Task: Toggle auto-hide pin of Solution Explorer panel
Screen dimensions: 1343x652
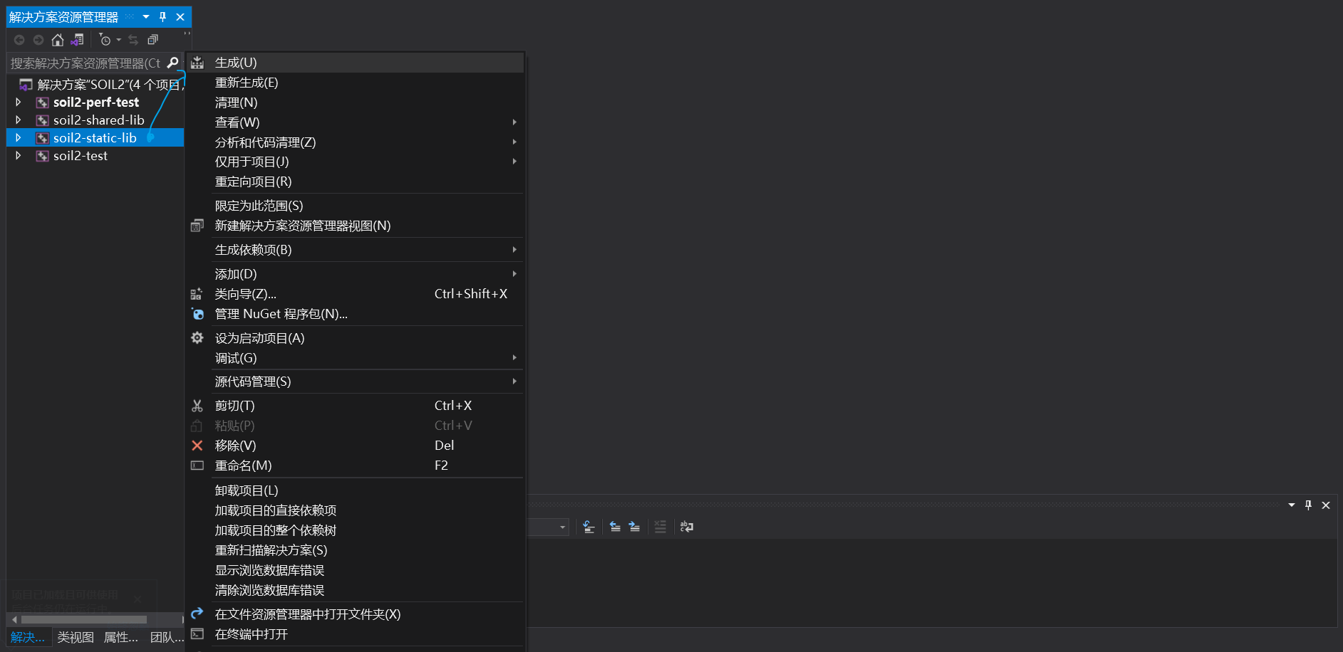Action: click(162, 17)
